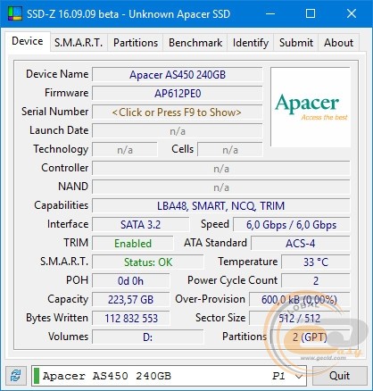Reveal serial number via Click or Press F9 field
Viewport: 373px width, 391px height.
click(178, 112)
